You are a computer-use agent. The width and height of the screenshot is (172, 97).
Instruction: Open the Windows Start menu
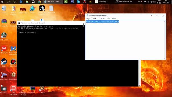(x=2, y=2)
